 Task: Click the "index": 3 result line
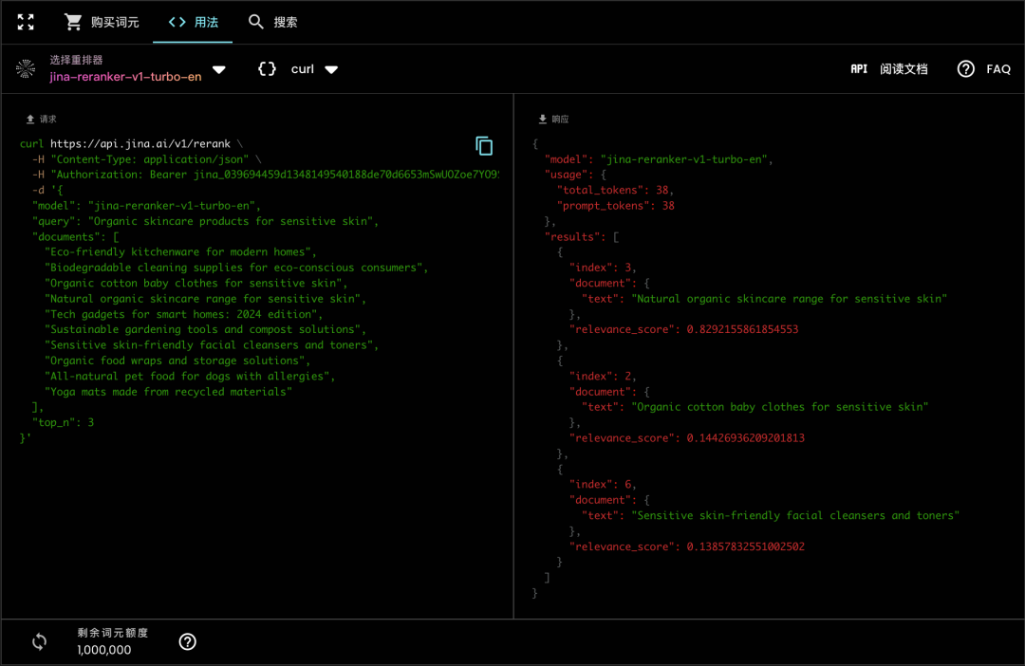pos(603,268)
